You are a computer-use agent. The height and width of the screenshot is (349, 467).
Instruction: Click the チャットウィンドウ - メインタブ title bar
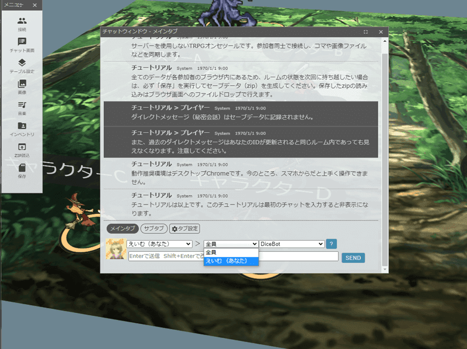pyautogui.click(x=244, y=31)
